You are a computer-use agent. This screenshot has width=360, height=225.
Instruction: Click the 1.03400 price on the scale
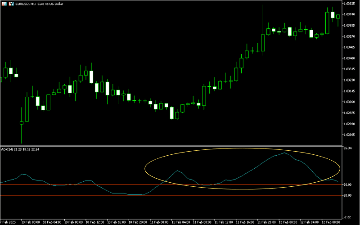[x=350, y=58]
